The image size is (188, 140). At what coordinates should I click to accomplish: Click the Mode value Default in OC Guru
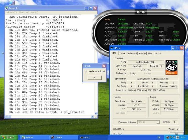[121, 19]
